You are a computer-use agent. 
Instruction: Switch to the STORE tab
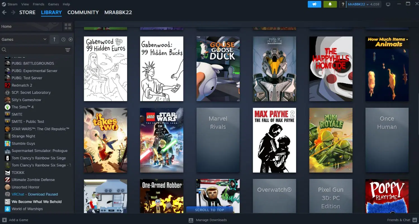click(27, 12)
